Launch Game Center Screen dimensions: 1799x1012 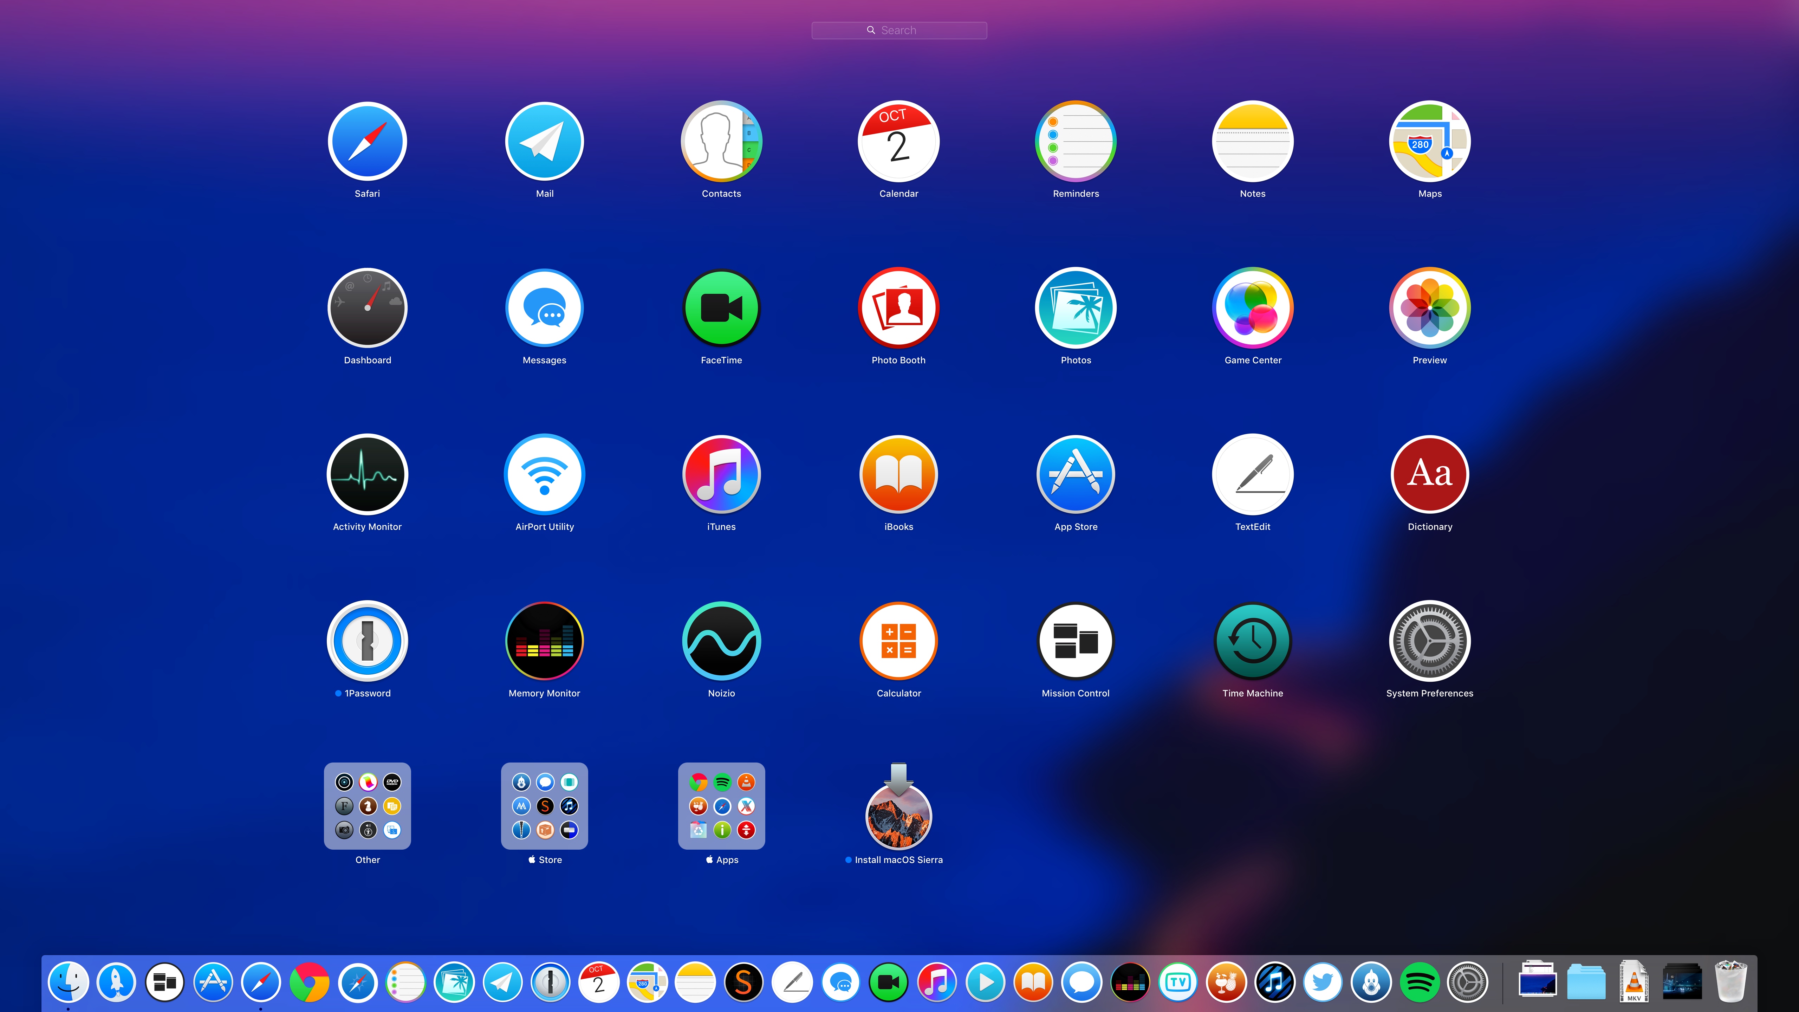1253,307
